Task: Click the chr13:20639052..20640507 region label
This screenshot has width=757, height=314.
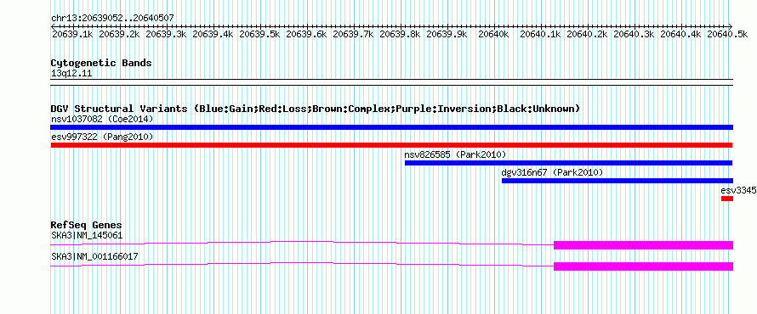Action: pos(112,19)
